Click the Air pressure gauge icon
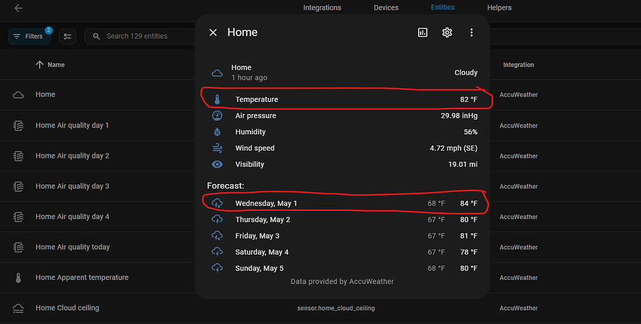This screenshot has height=324, width=641. pyautogui.click(x=217, y=115)
